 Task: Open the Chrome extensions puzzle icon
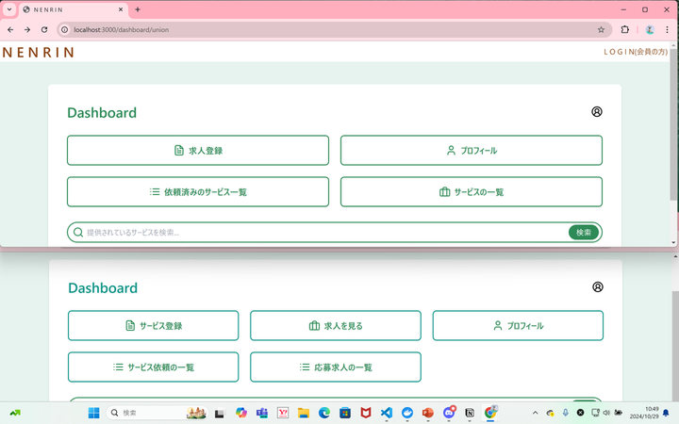pos(625,29)
